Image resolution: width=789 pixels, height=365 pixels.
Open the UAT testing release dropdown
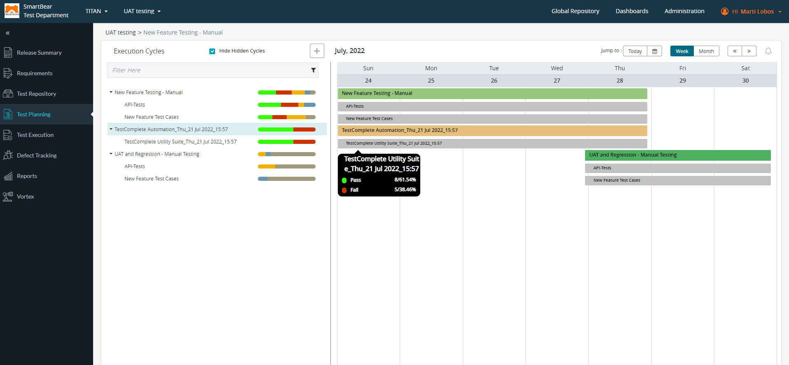[142, 11]
